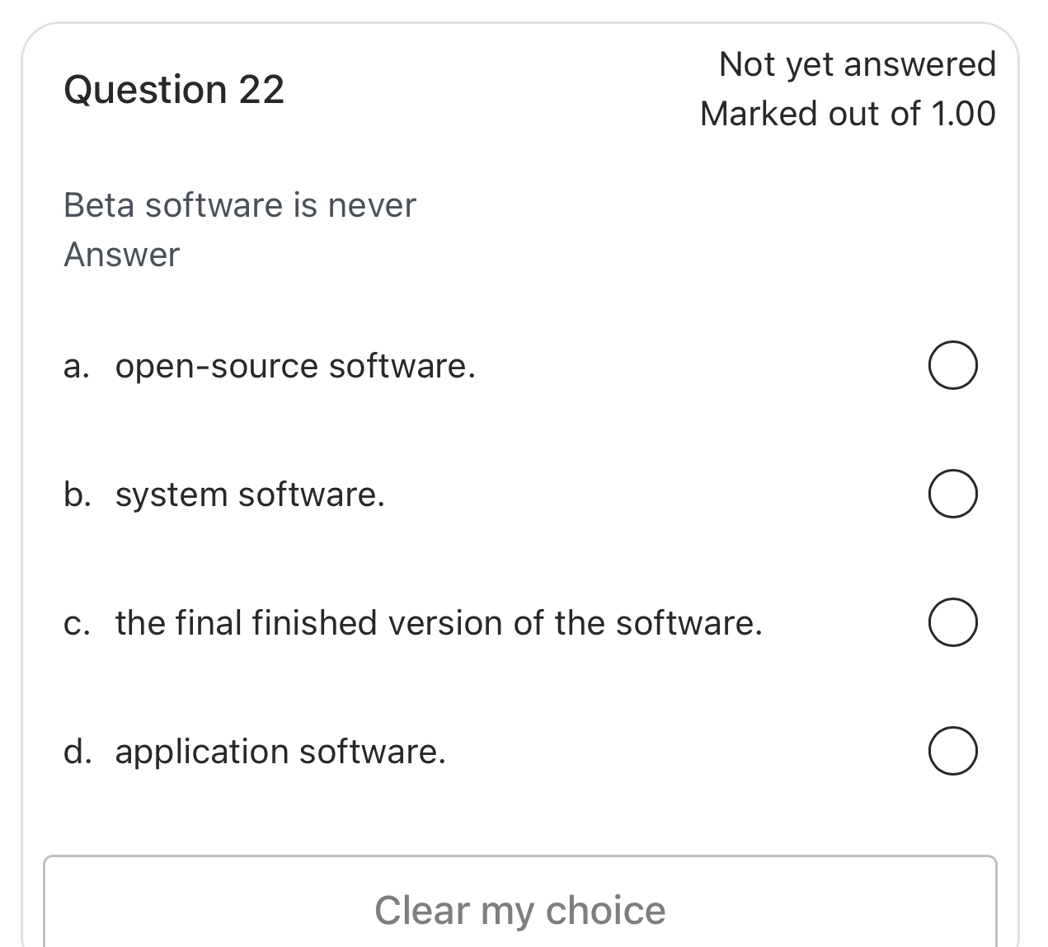This screenshot has height=947, width=1048.
Task: Select the radio button for option d
Action: click(x=952, y=751)
